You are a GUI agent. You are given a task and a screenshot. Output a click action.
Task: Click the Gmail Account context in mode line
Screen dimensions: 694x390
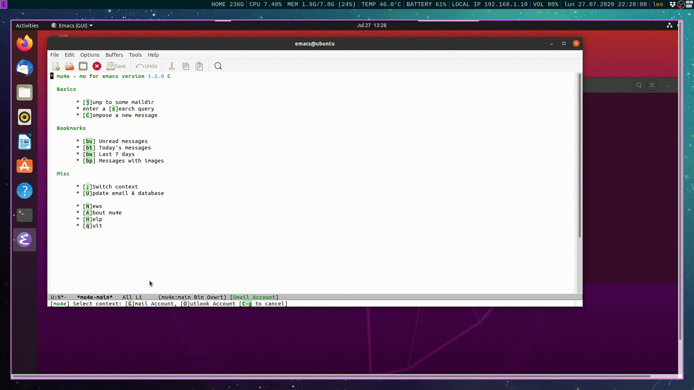click(254, 297)
